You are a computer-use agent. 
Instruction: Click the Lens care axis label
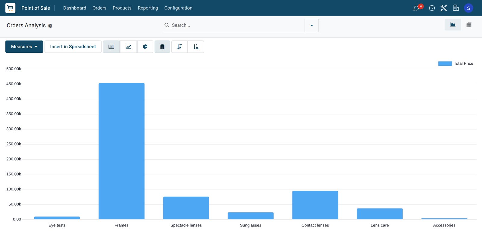click(x=380, y=225)
